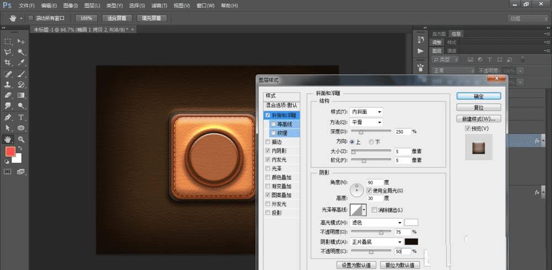552x270 pixels.
Task: Click 填充屏幕 button
Action: pyautogui.click(x=152, y=18)
